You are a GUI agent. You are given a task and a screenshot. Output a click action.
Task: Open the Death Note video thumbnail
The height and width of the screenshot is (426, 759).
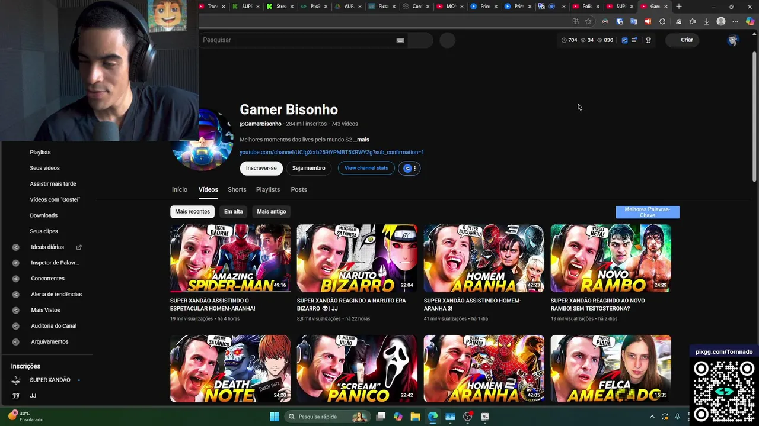pos(230,368)
